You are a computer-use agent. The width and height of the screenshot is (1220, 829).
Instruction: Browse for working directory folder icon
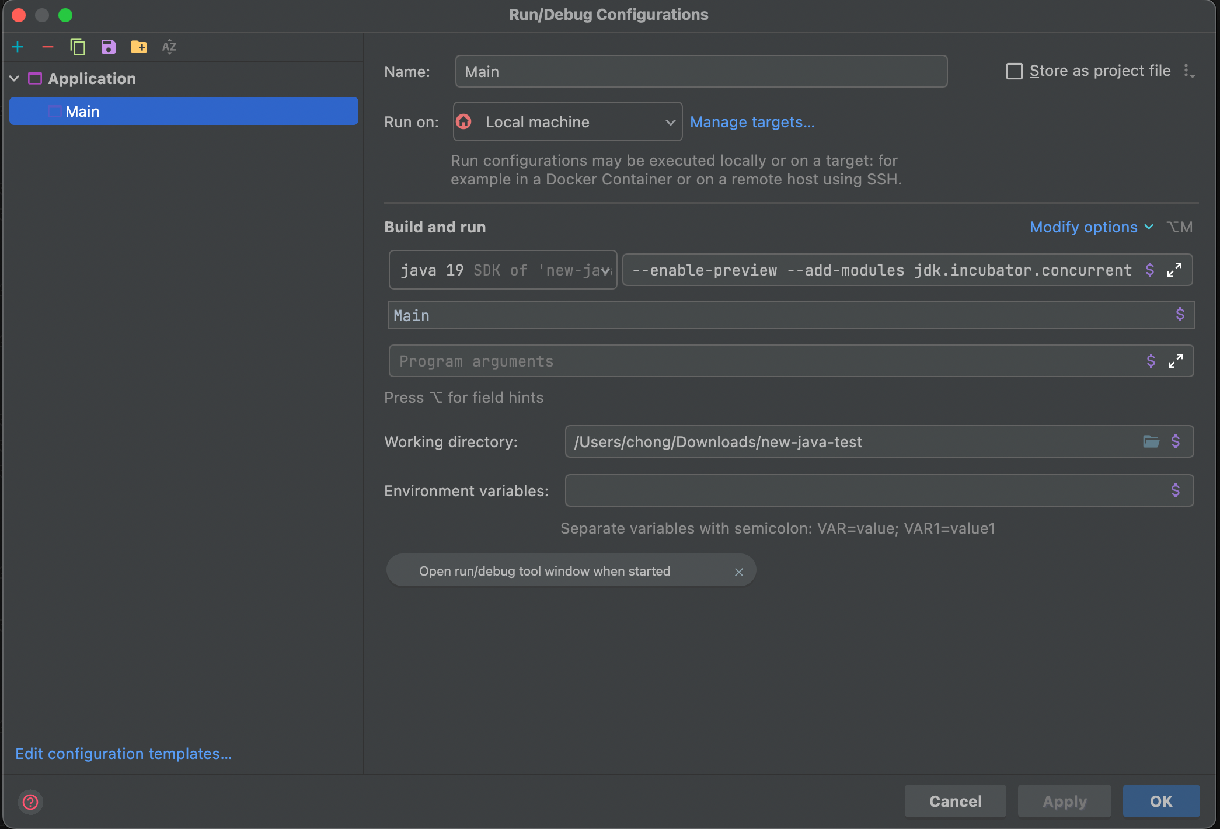pyautogui.click(x=1151, y=441)
